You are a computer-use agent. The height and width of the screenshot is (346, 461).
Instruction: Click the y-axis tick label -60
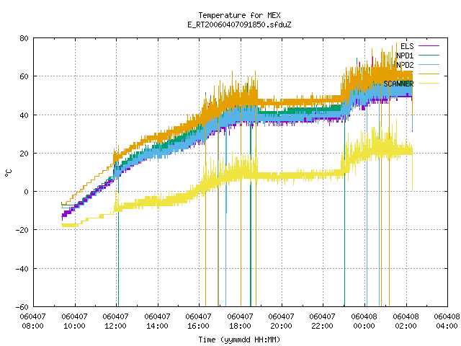pos(22,307)
